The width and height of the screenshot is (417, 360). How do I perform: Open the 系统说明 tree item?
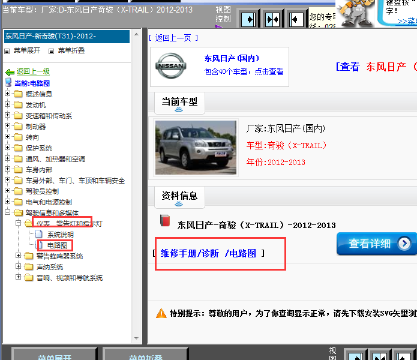pos(61,235)
